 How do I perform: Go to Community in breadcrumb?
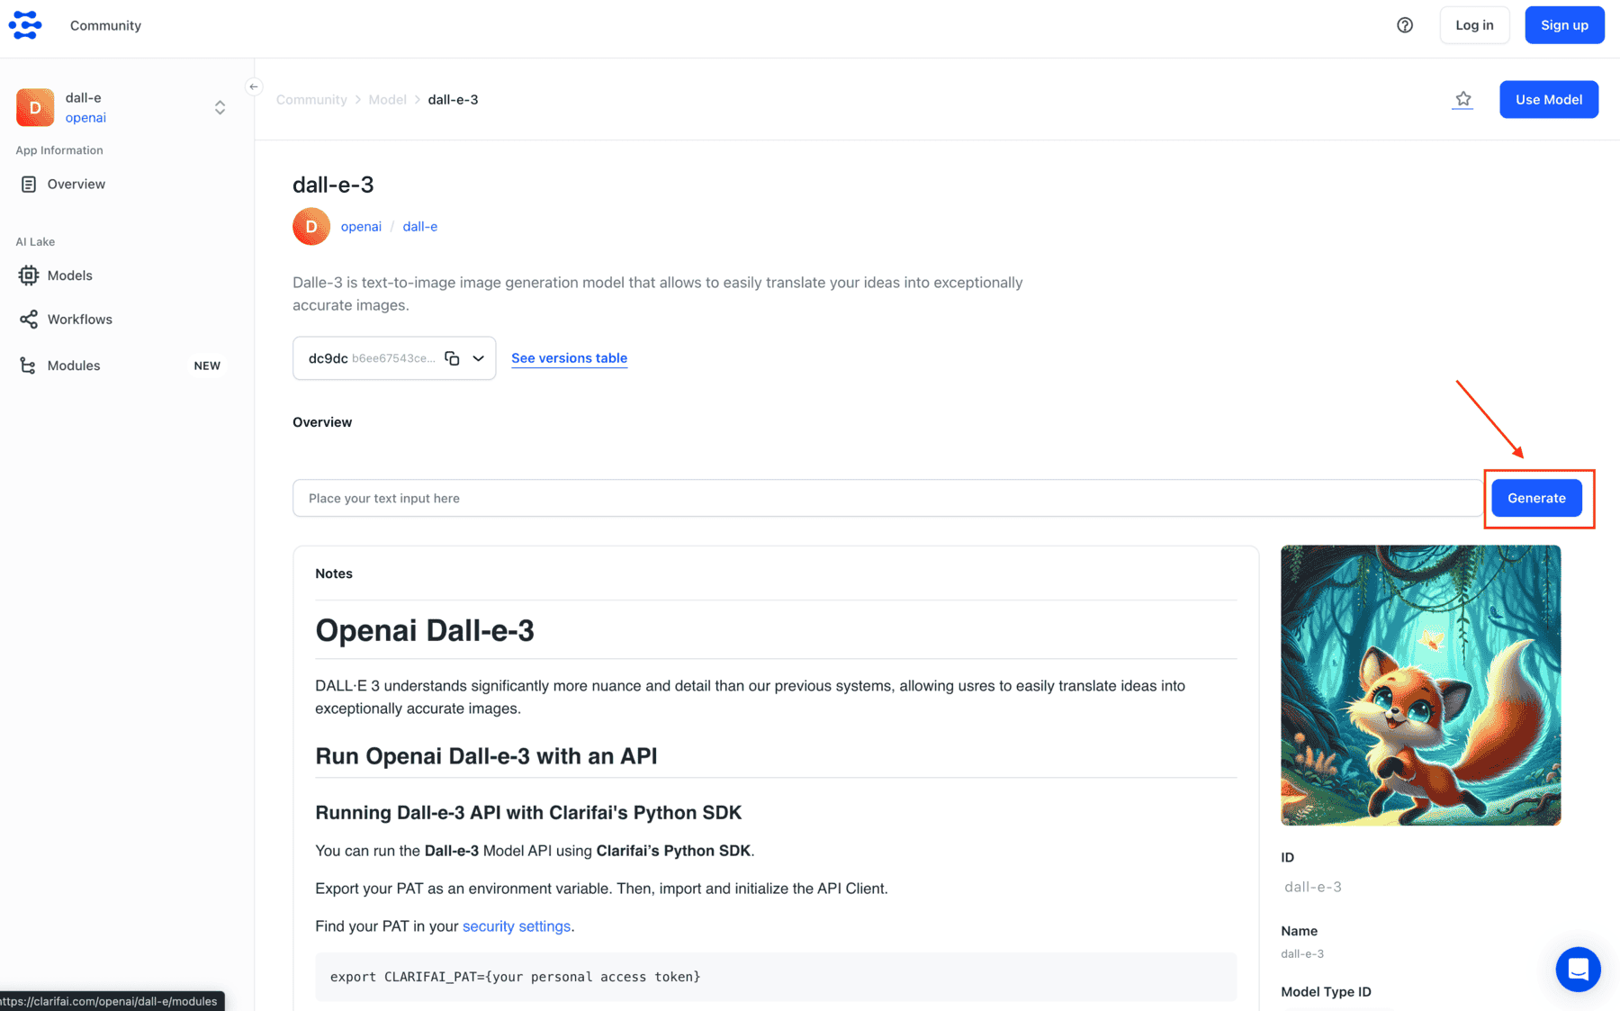[x=311, y=99]
